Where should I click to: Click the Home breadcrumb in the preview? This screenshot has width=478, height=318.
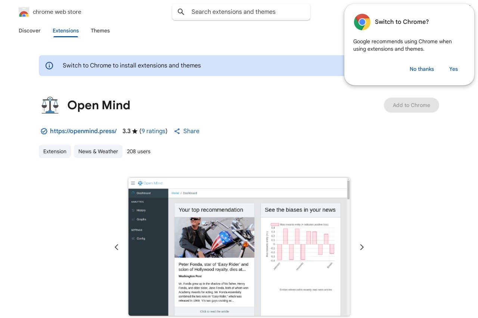point(175,193)
